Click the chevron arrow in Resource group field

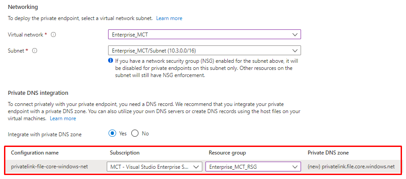tap(294, 167)
